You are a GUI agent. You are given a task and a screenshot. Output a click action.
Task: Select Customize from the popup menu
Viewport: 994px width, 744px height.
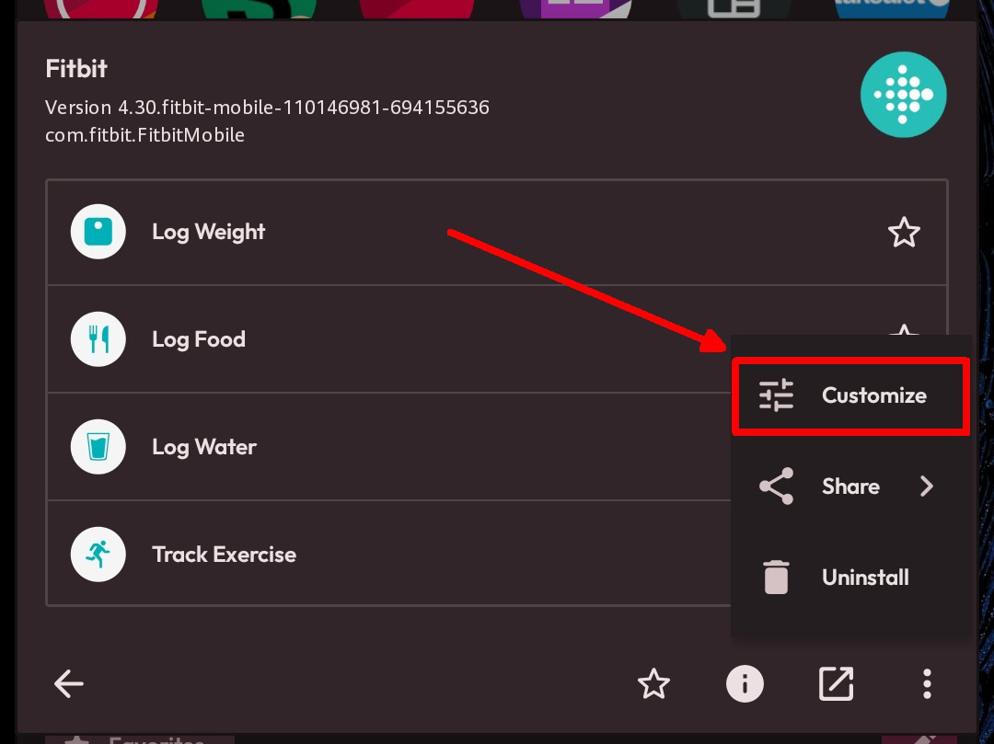click(x=850, y=395)
